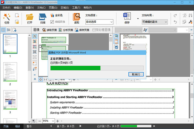The height and width of the screenshot is (129, 194).
Task: Open the 查看(V) menu
Action: coord(30,8)
